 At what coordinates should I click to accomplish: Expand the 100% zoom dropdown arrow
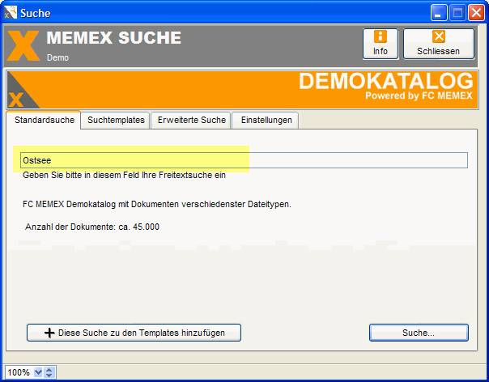tap(37, 372)
